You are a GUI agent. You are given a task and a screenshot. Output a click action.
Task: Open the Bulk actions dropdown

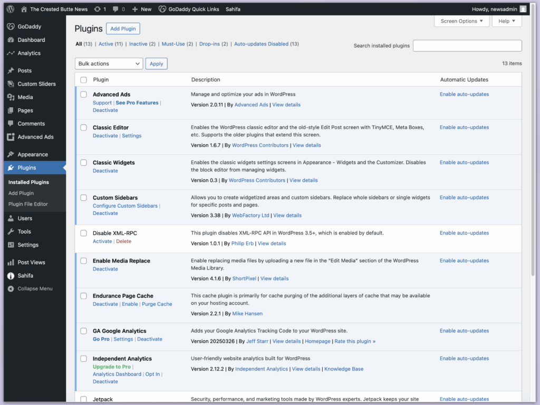109,64
